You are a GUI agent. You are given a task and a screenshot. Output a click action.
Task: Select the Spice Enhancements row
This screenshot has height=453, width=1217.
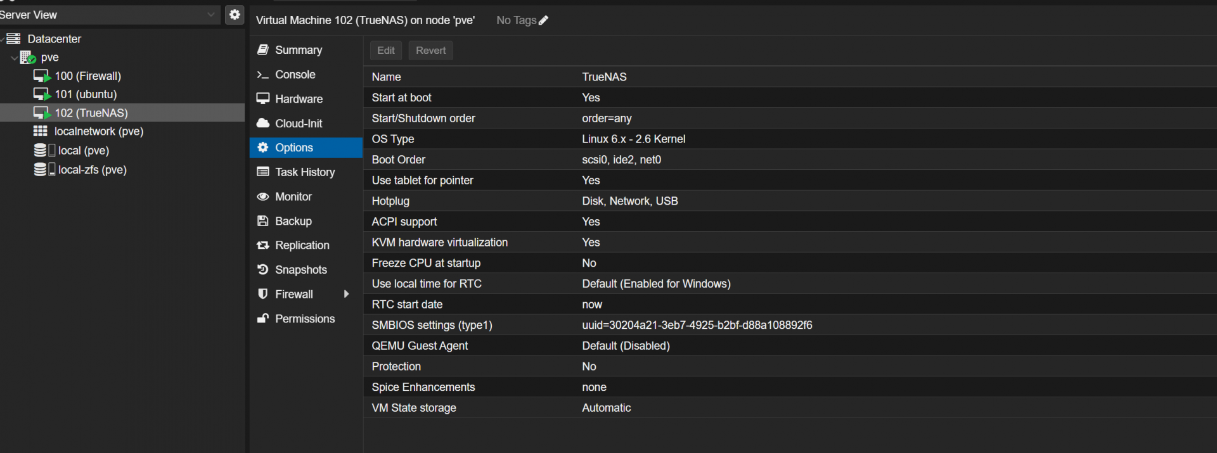(x=791, y=387)
